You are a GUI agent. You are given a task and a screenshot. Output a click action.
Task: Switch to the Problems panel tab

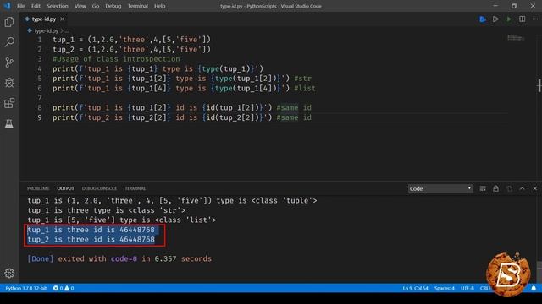(x=38, y=188)
